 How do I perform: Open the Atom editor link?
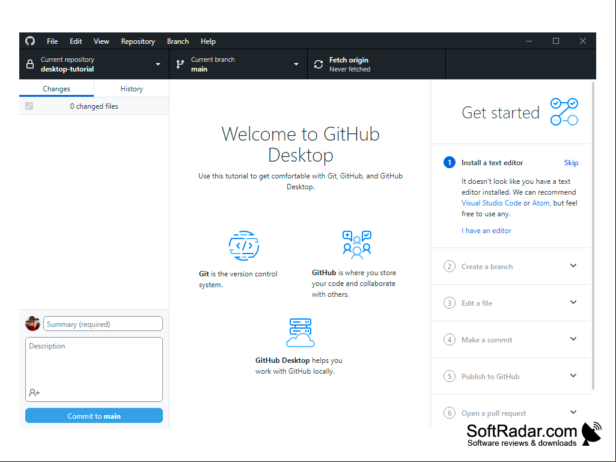pos(540,202)
